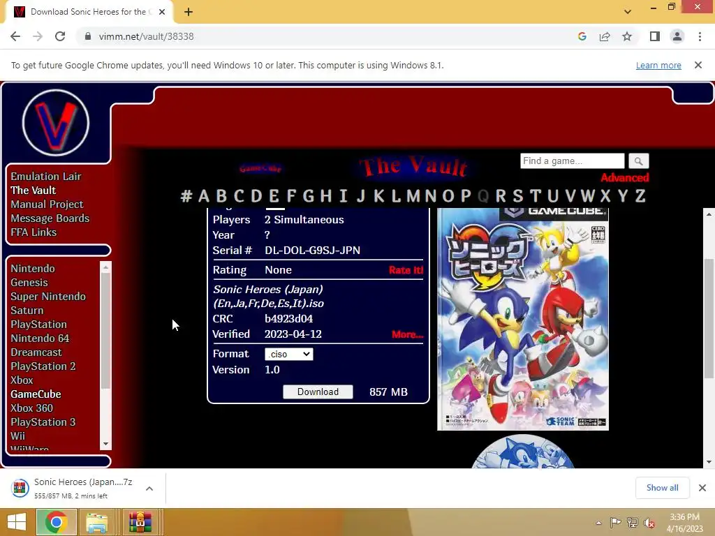This screenshot has height=536, width=715.
Task: Browse games starting with the # symbol
Action: 186,196
